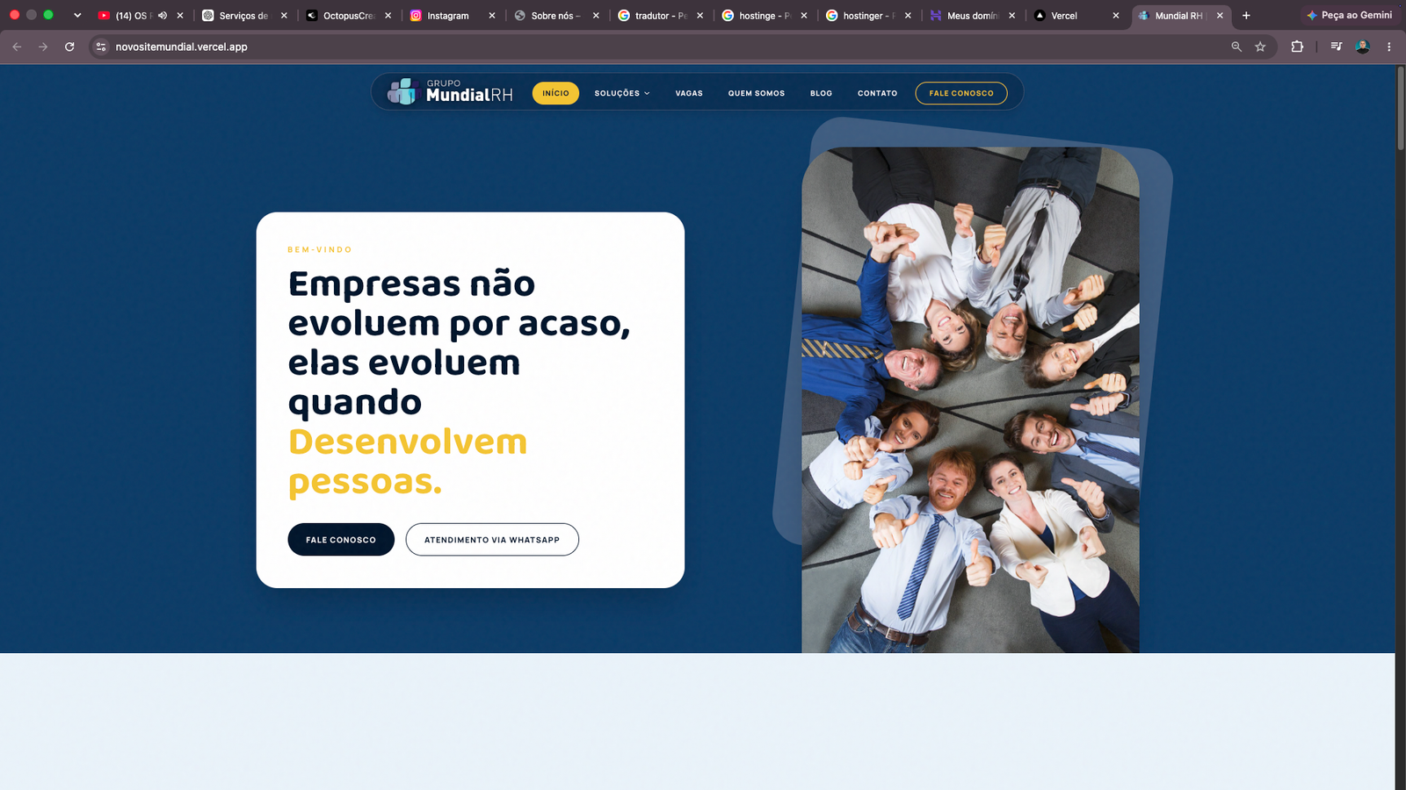
Task: Expand the Soluções dropdown menu
Action: click(x=622, y=93)
